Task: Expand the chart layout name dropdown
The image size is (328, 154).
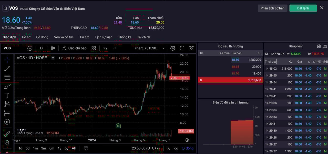Action: (163, 48)
